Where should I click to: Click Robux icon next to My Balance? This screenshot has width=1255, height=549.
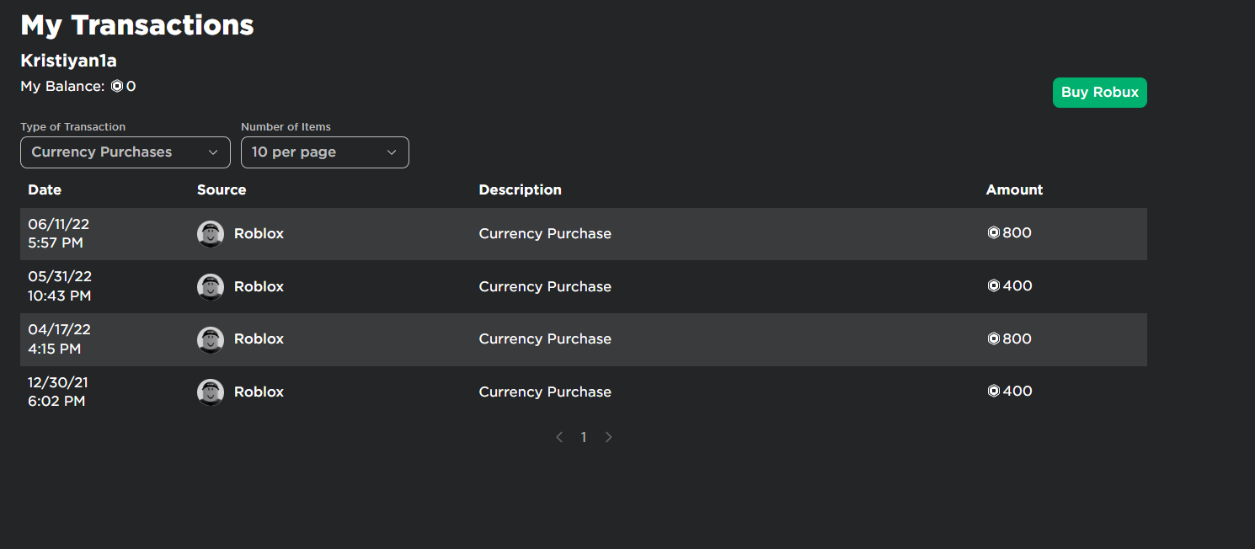117,86
